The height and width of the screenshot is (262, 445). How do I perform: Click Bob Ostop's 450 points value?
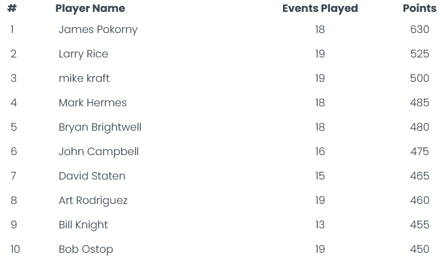pos(419,249)
